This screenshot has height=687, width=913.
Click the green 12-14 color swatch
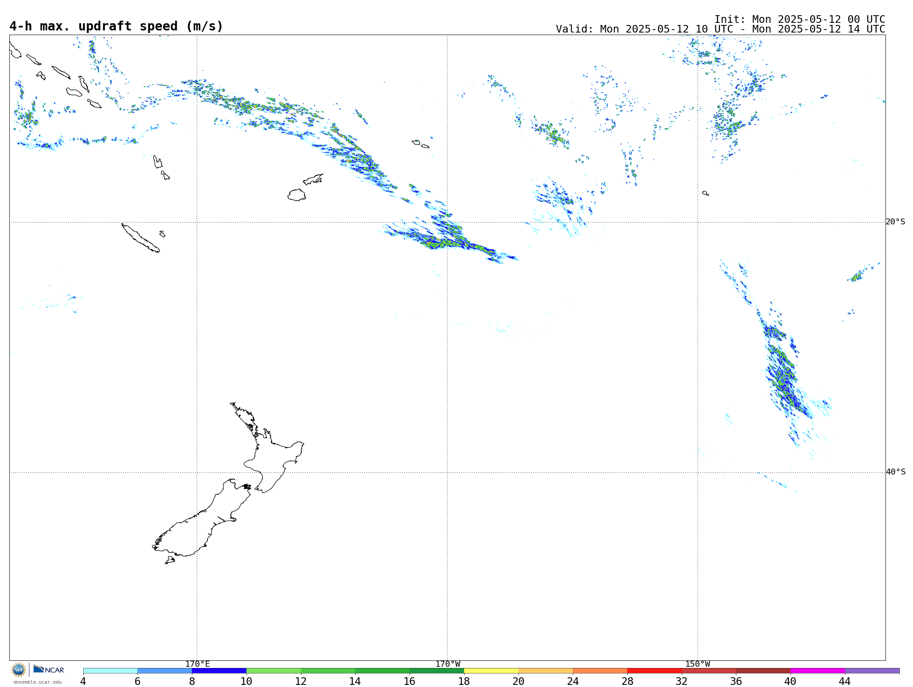328,671
